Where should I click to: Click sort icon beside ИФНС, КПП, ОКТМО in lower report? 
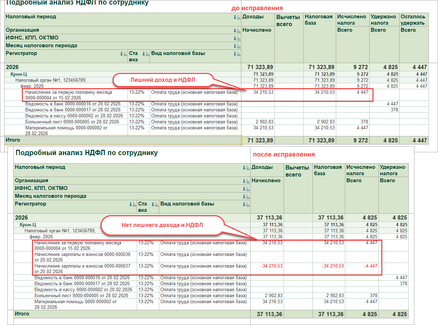click(246, 189)
